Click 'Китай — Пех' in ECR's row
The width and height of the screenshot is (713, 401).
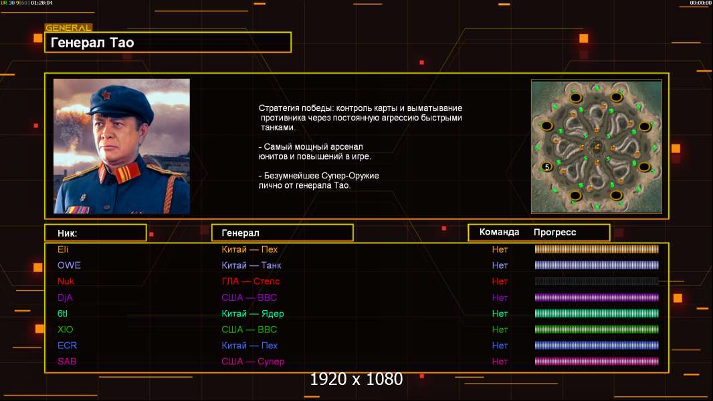click(249, 346)
